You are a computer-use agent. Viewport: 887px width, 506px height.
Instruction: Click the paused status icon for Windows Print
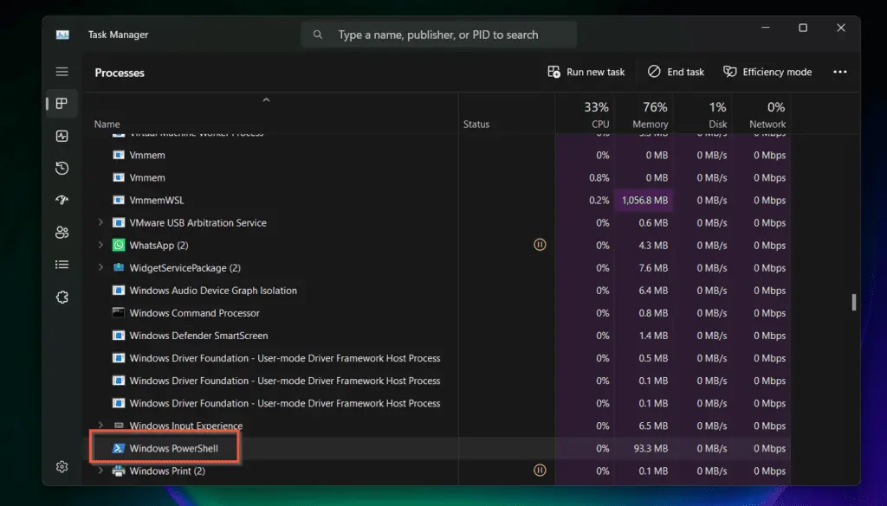coord(540,470)
